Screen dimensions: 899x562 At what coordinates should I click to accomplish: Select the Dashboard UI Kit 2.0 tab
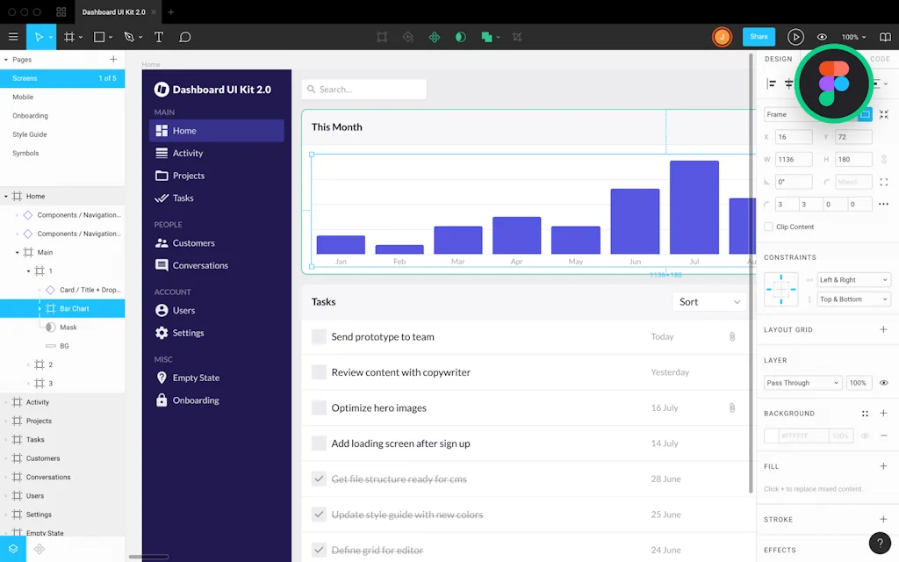pos(116,11)
